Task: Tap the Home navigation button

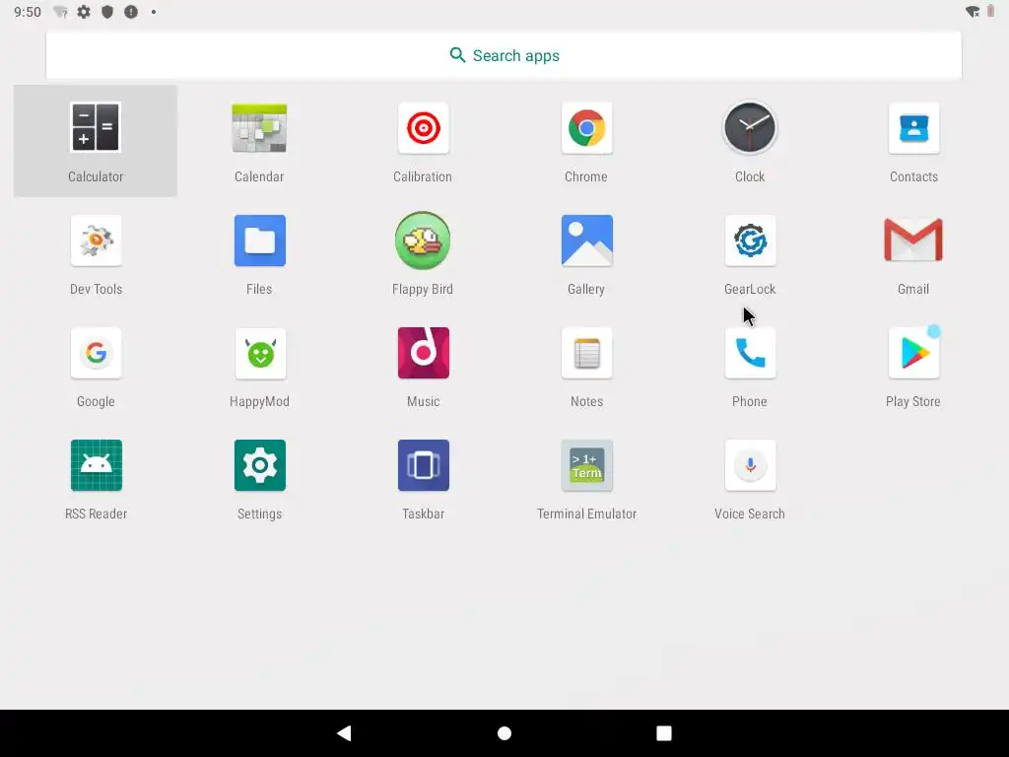Action: coord(504,733)
